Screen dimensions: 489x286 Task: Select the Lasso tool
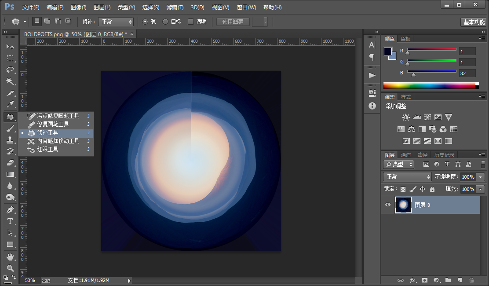point(10,70)
